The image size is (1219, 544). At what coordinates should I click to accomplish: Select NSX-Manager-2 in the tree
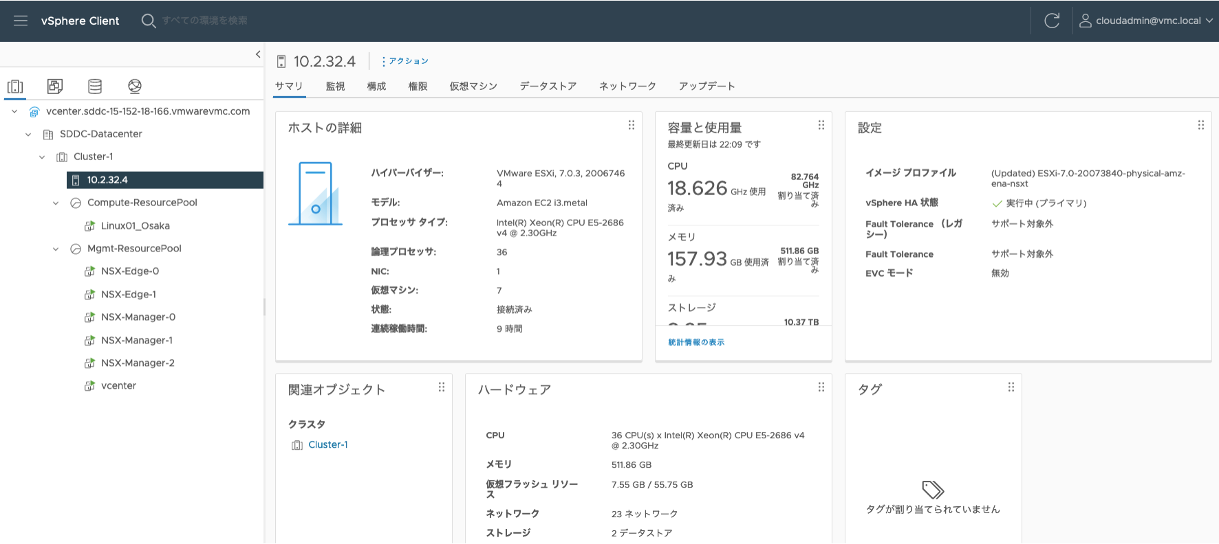point(138,363)
